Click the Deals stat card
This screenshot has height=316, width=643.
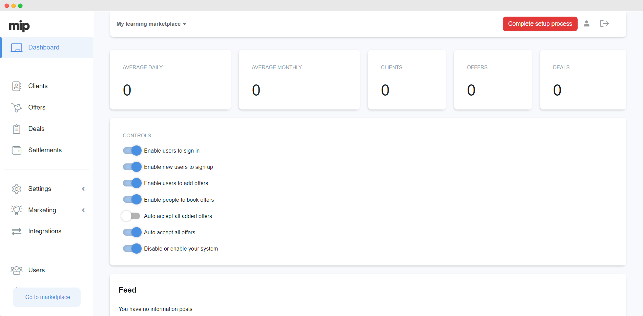click(x=583, y=80)
